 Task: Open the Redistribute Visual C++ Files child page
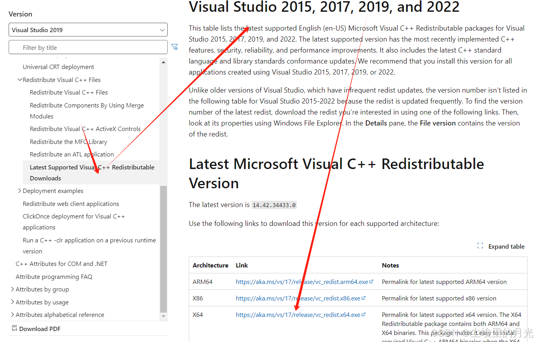point(69,92)
